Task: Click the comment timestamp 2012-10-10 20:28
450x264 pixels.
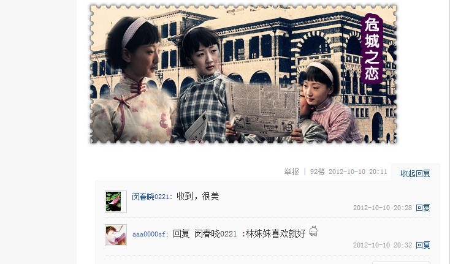Action: tap(383, 208)
